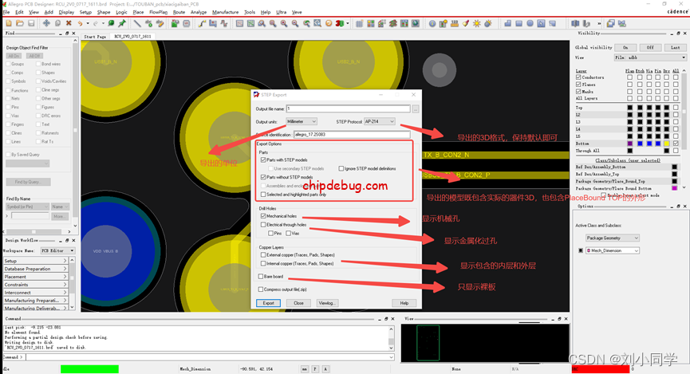Click the New file toolbar icon

coord(8,23)
